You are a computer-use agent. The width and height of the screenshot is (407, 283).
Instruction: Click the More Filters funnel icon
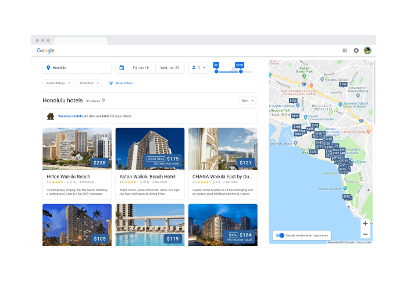click(111, 83)
